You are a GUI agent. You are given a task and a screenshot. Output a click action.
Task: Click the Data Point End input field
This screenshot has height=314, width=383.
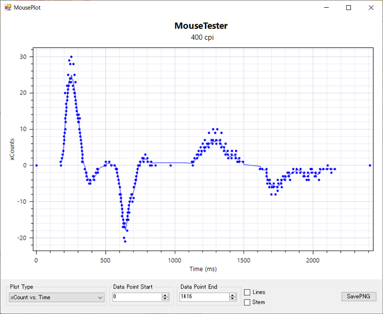(x=204, y=297)
